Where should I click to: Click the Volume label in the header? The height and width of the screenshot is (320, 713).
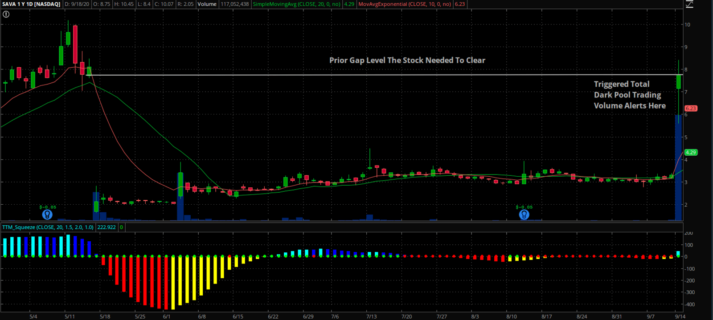pyautogui.click(x=207, y=4)
